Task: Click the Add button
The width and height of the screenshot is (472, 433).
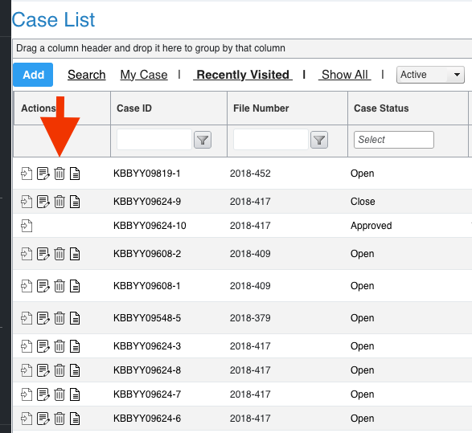Action: [x=33, y=75]
